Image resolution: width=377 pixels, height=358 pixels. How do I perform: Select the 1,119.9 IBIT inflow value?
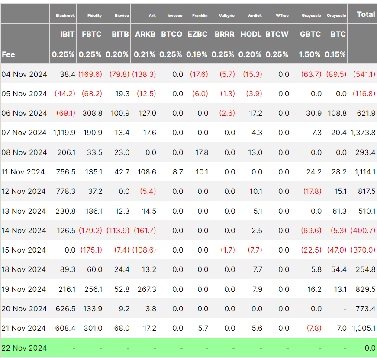[x=64, y=133]
